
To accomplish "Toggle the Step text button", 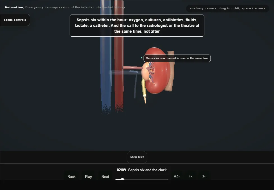I will click(137, 157).
